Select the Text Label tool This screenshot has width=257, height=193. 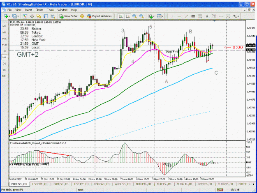(x=214, y=16)
